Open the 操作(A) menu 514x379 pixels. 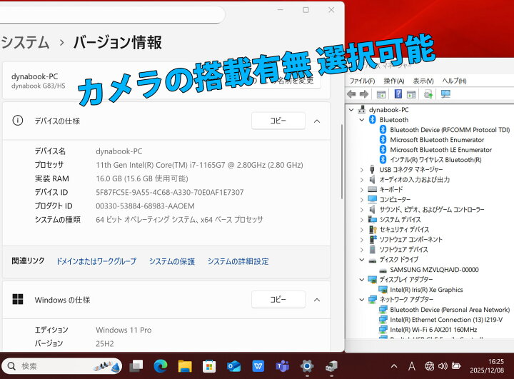pyautogui.click(x=393, y=81)
